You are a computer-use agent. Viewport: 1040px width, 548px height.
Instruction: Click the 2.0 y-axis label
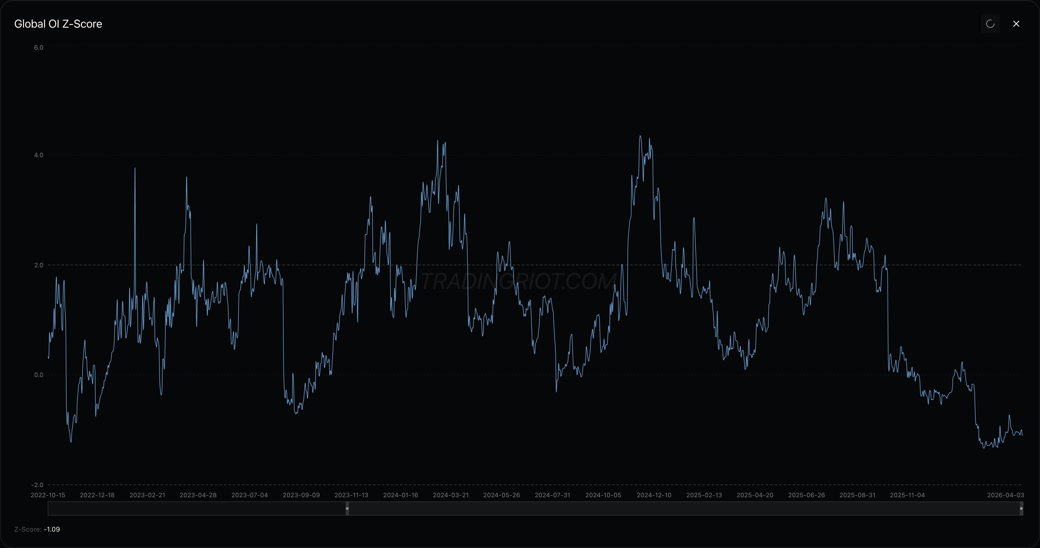coord(38,265)
